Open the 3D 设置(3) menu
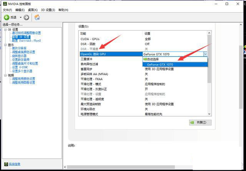The image size is (246, 171). point(48,10)
